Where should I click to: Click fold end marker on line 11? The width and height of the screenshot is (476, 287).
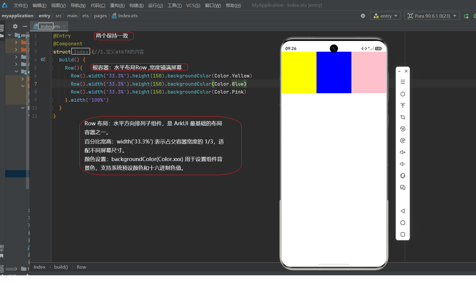[51, 116]
